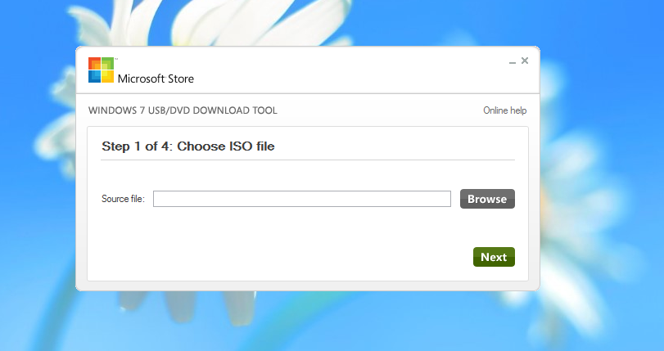Open the Online help link
The height and width of the screenshot is (351, 664).
(505, 110)
